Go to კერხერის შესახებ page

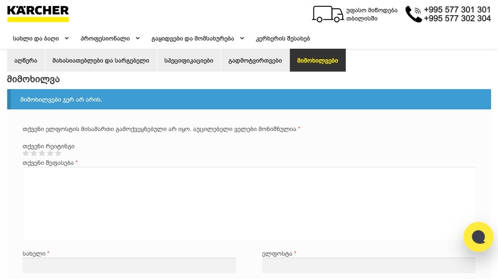(x=283, y=39)
